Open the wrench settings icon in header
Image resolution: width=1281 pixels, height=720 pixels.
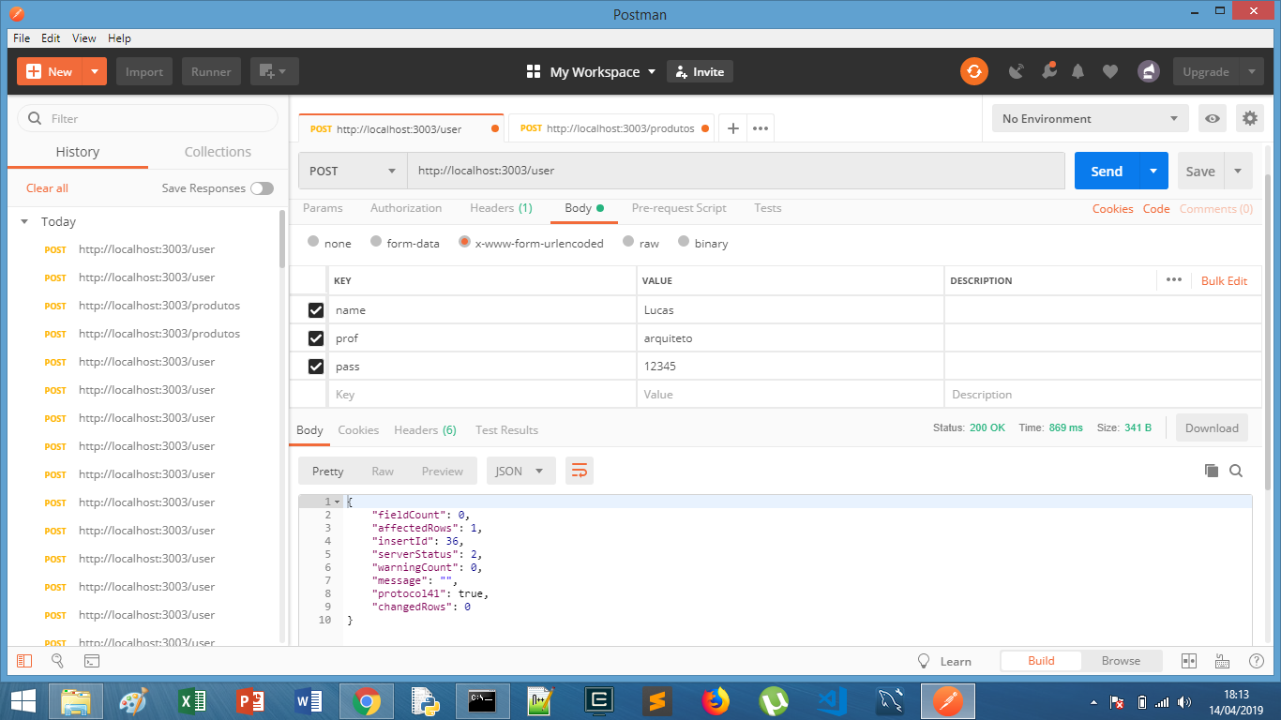click(1047, 71)
